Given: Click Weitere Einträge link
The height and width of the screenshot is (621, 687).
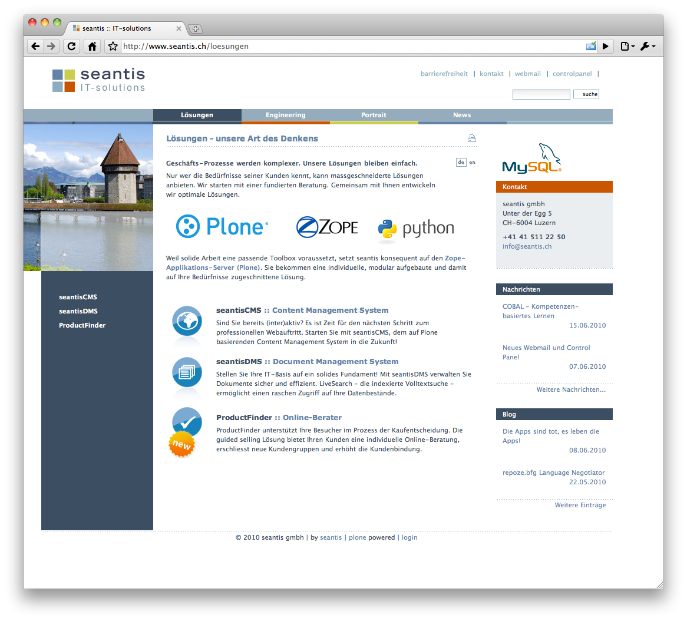Looking at the screenshot, I should pos(580,505).
